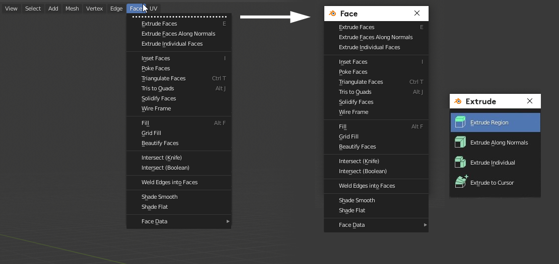Choose Grid Fill in the dropdown Face menu
559x264 pixels.
[179, 133]
